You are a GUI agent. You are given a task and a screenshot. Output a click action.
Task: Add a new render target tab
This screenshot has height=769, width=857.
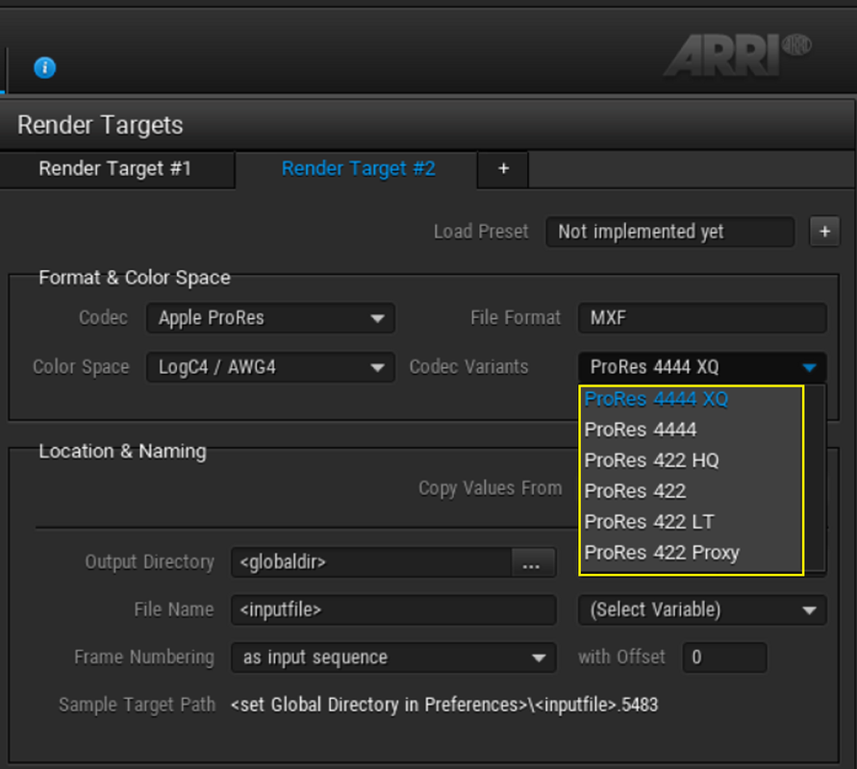click(x=503, y=169)
